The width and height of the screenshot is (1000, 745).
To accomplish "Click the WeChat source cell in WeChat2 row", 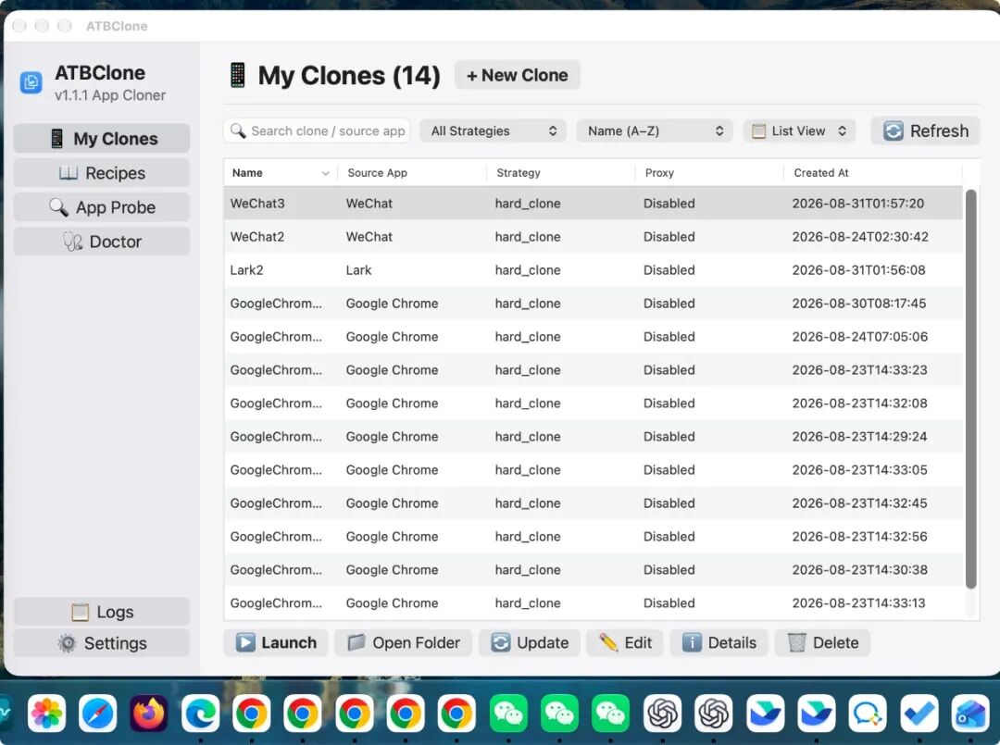I will pos(369,236).
